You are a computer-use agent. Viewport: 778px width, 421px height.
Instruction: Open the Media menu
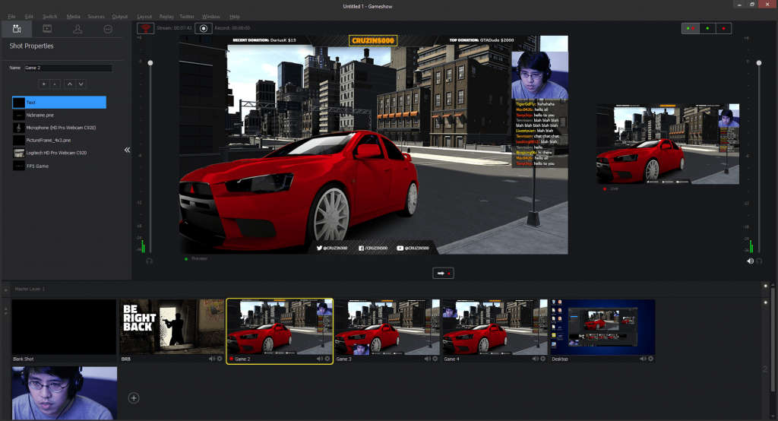tap(74, 17)
